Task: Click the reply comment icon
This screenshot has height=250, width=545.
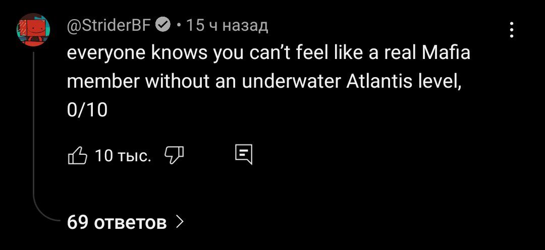Action: coord(244,155)
